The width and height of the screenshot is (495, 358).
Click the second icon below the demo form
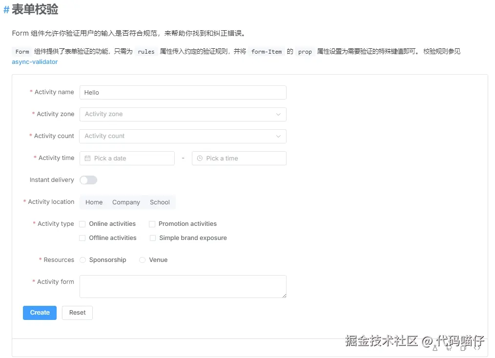pos(449,348)
